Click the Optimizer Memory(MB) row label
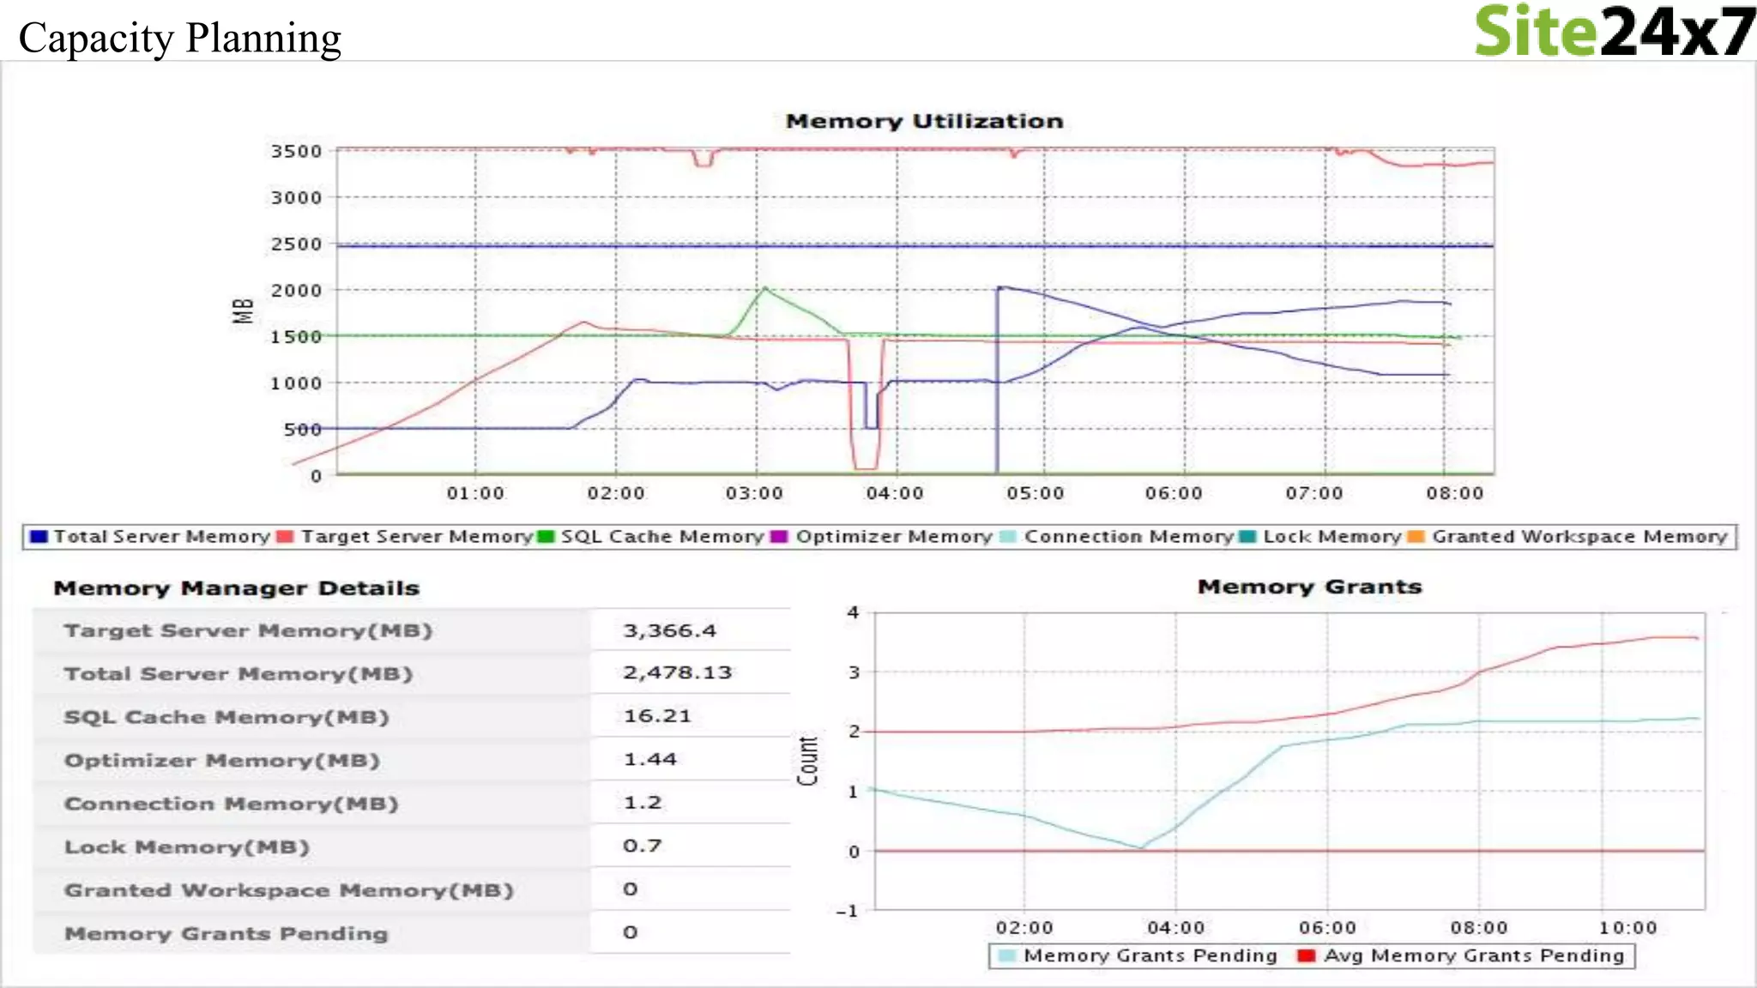Screen dimensions: 1757x988 [221, 761]
